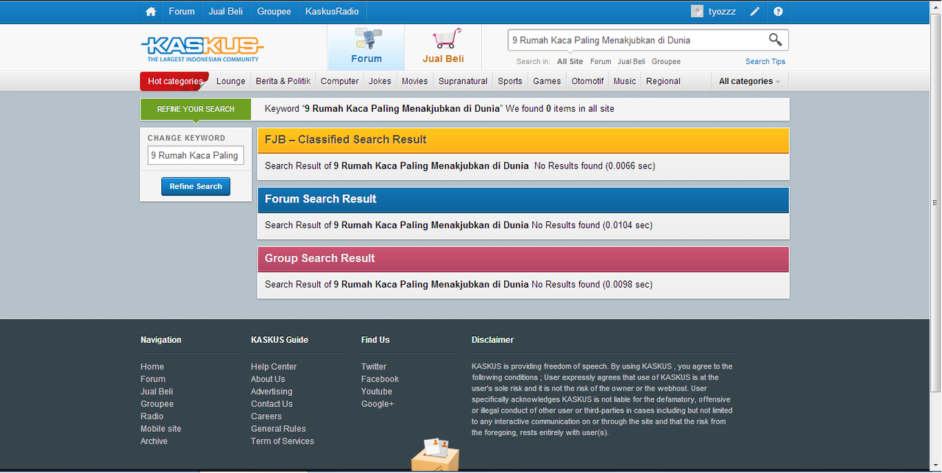Go to home via the house icon

pos(151,12)
